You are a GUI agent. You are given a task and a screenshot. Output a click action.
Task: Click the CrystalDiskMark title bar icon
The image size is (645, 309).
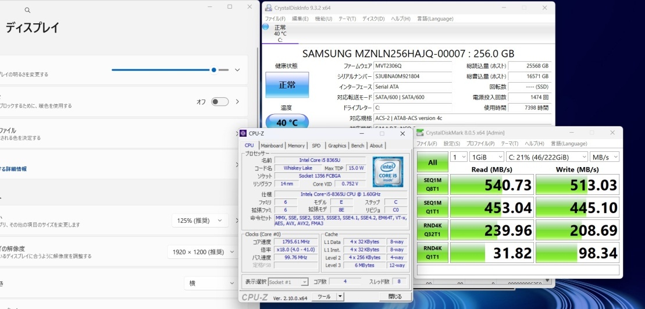[420, 133]
